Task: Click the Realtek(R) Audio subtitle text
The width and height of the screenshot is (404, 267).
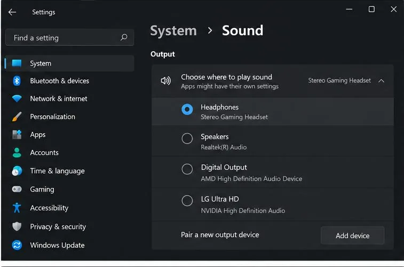Action: click(x=224, y=147)
